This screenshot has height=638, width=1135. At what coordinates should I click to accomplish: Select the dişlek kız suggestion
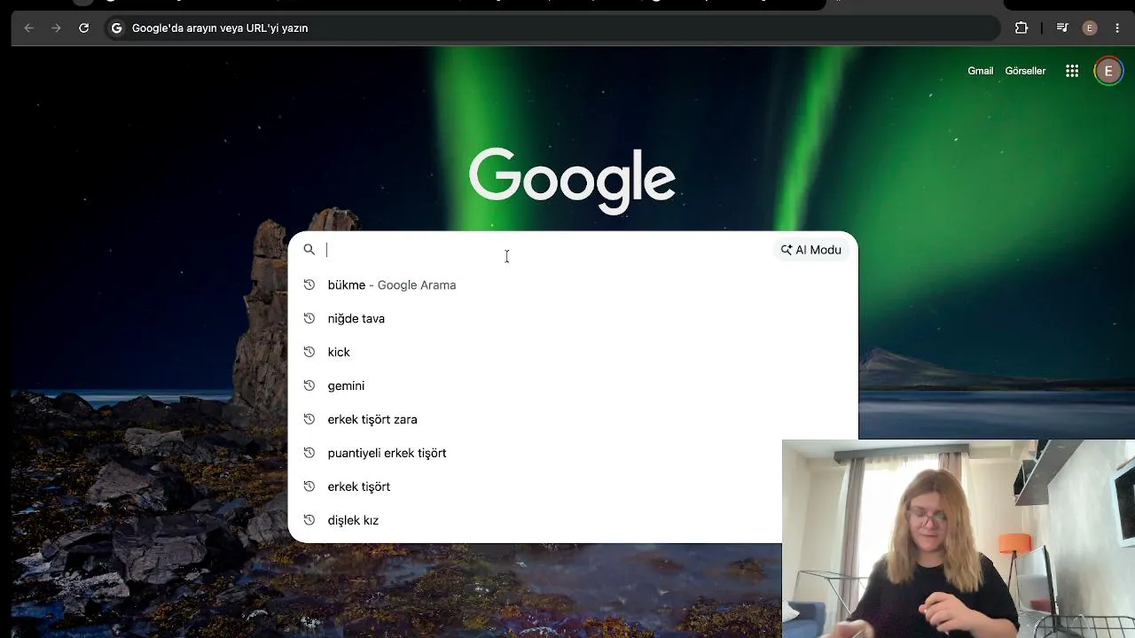pos(536,520)
